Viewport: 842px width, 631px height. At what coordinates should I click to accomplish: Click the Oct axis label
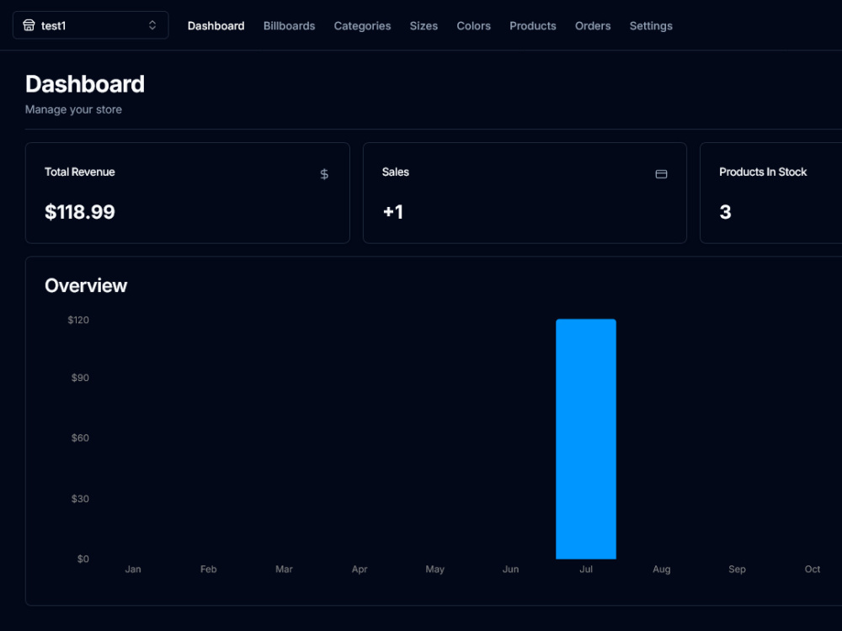point(813,570)
